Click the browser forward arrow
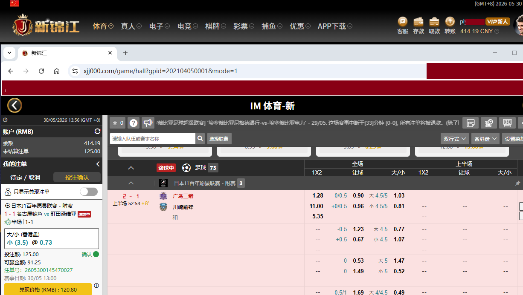Screen dimensions: 523x295 [26, 71]
